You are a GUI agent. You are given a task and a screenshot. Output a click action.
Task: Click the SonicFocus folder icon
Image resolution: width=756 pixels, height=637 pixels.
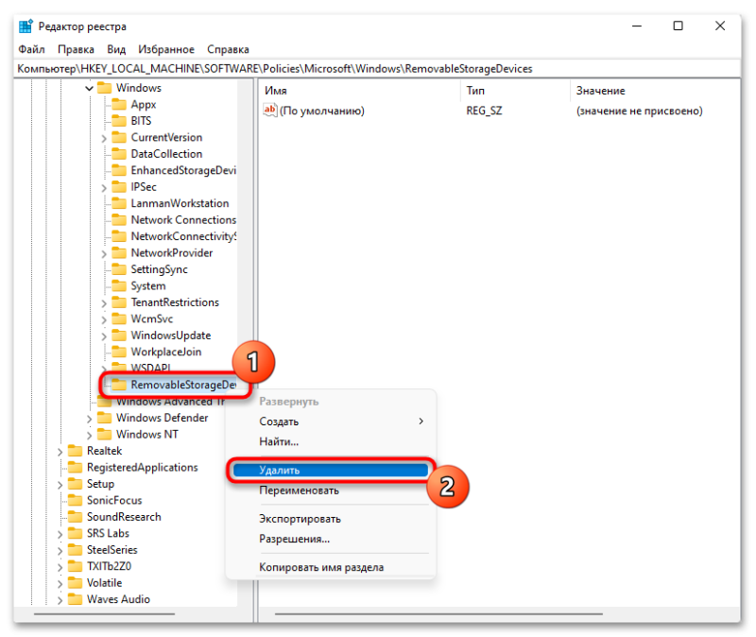click(75, 500)
